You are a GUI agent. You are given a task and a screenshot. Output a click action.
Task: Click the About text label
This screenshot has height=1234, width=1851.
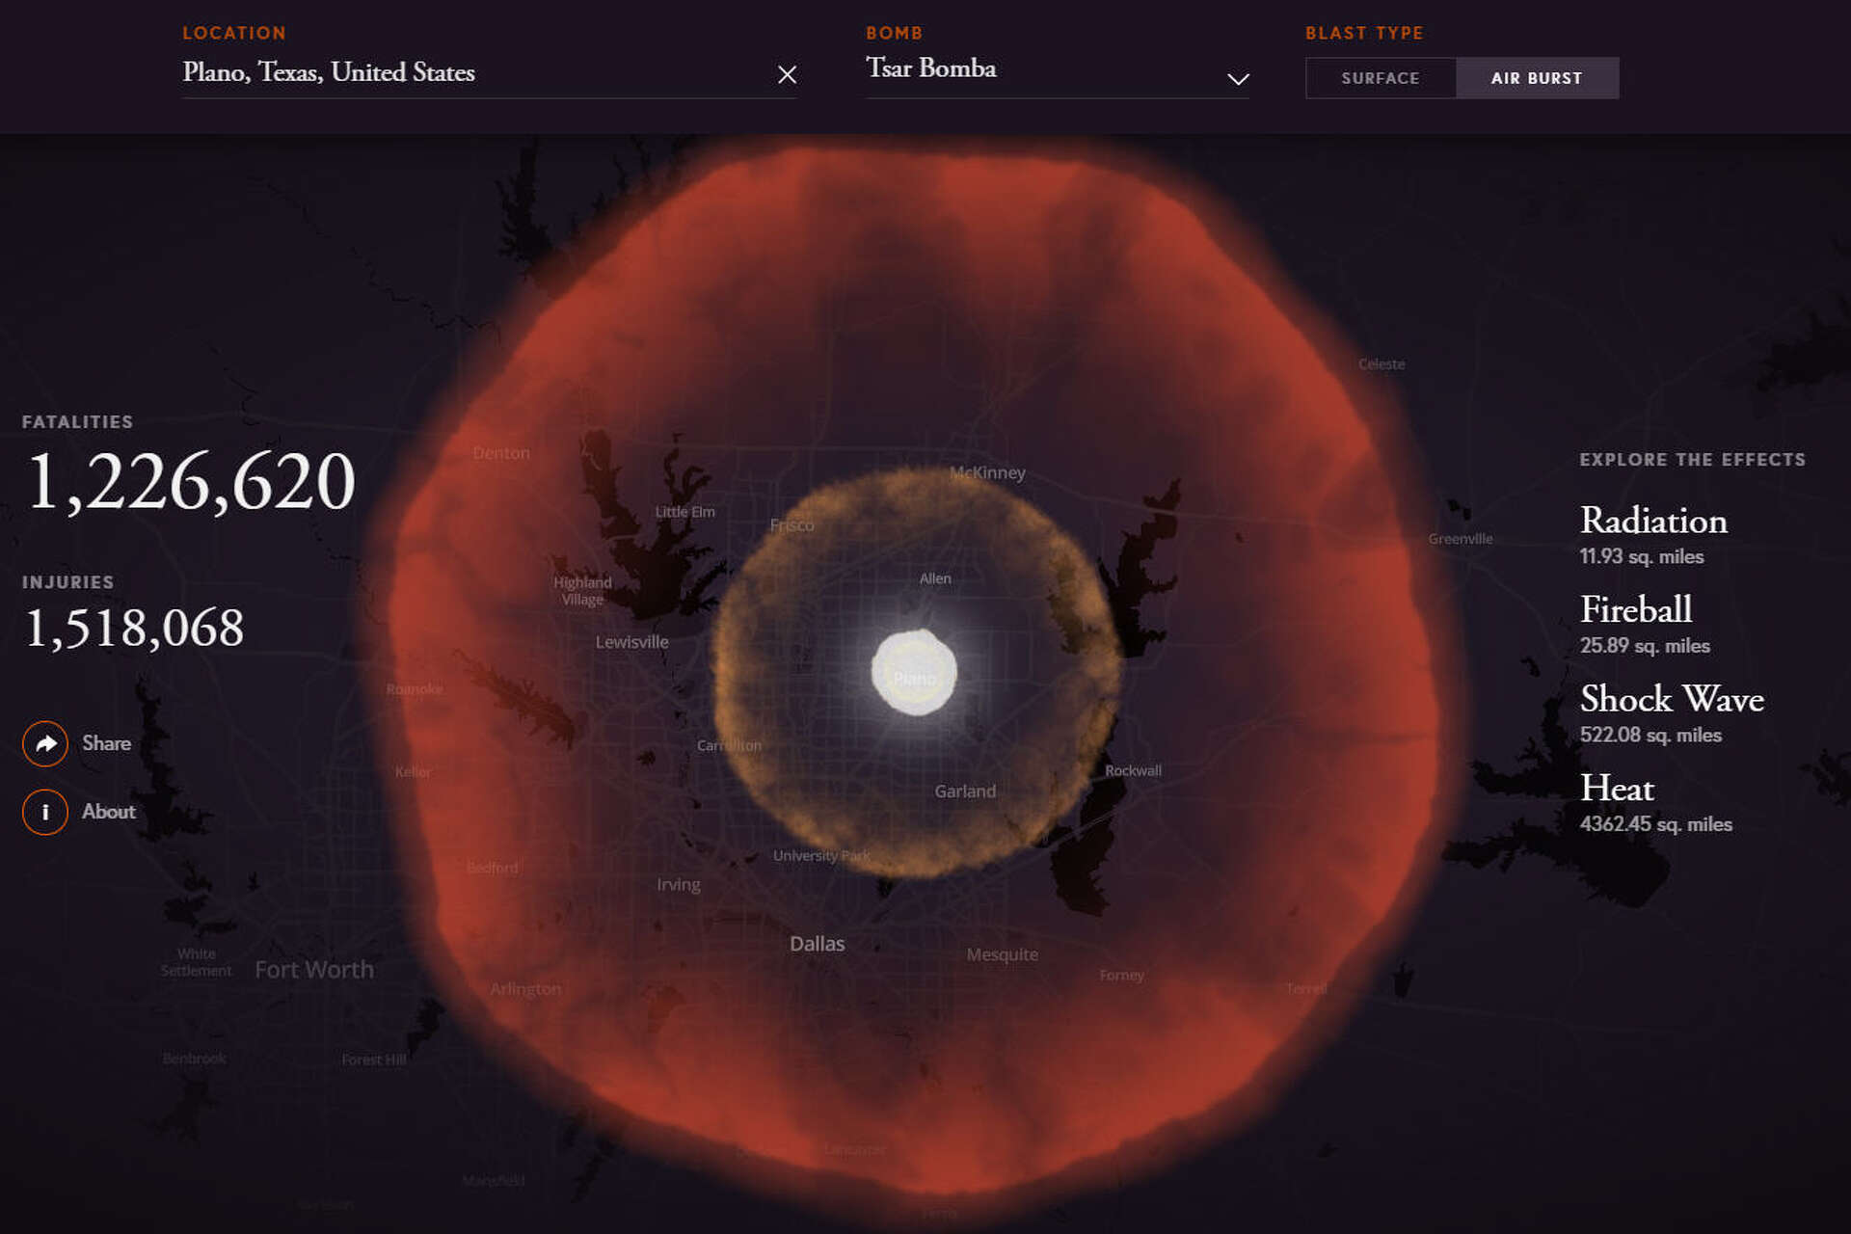click(108, 812)
